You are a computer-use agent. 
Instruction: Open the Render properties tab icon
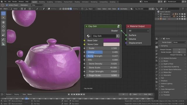coord(157,47)
